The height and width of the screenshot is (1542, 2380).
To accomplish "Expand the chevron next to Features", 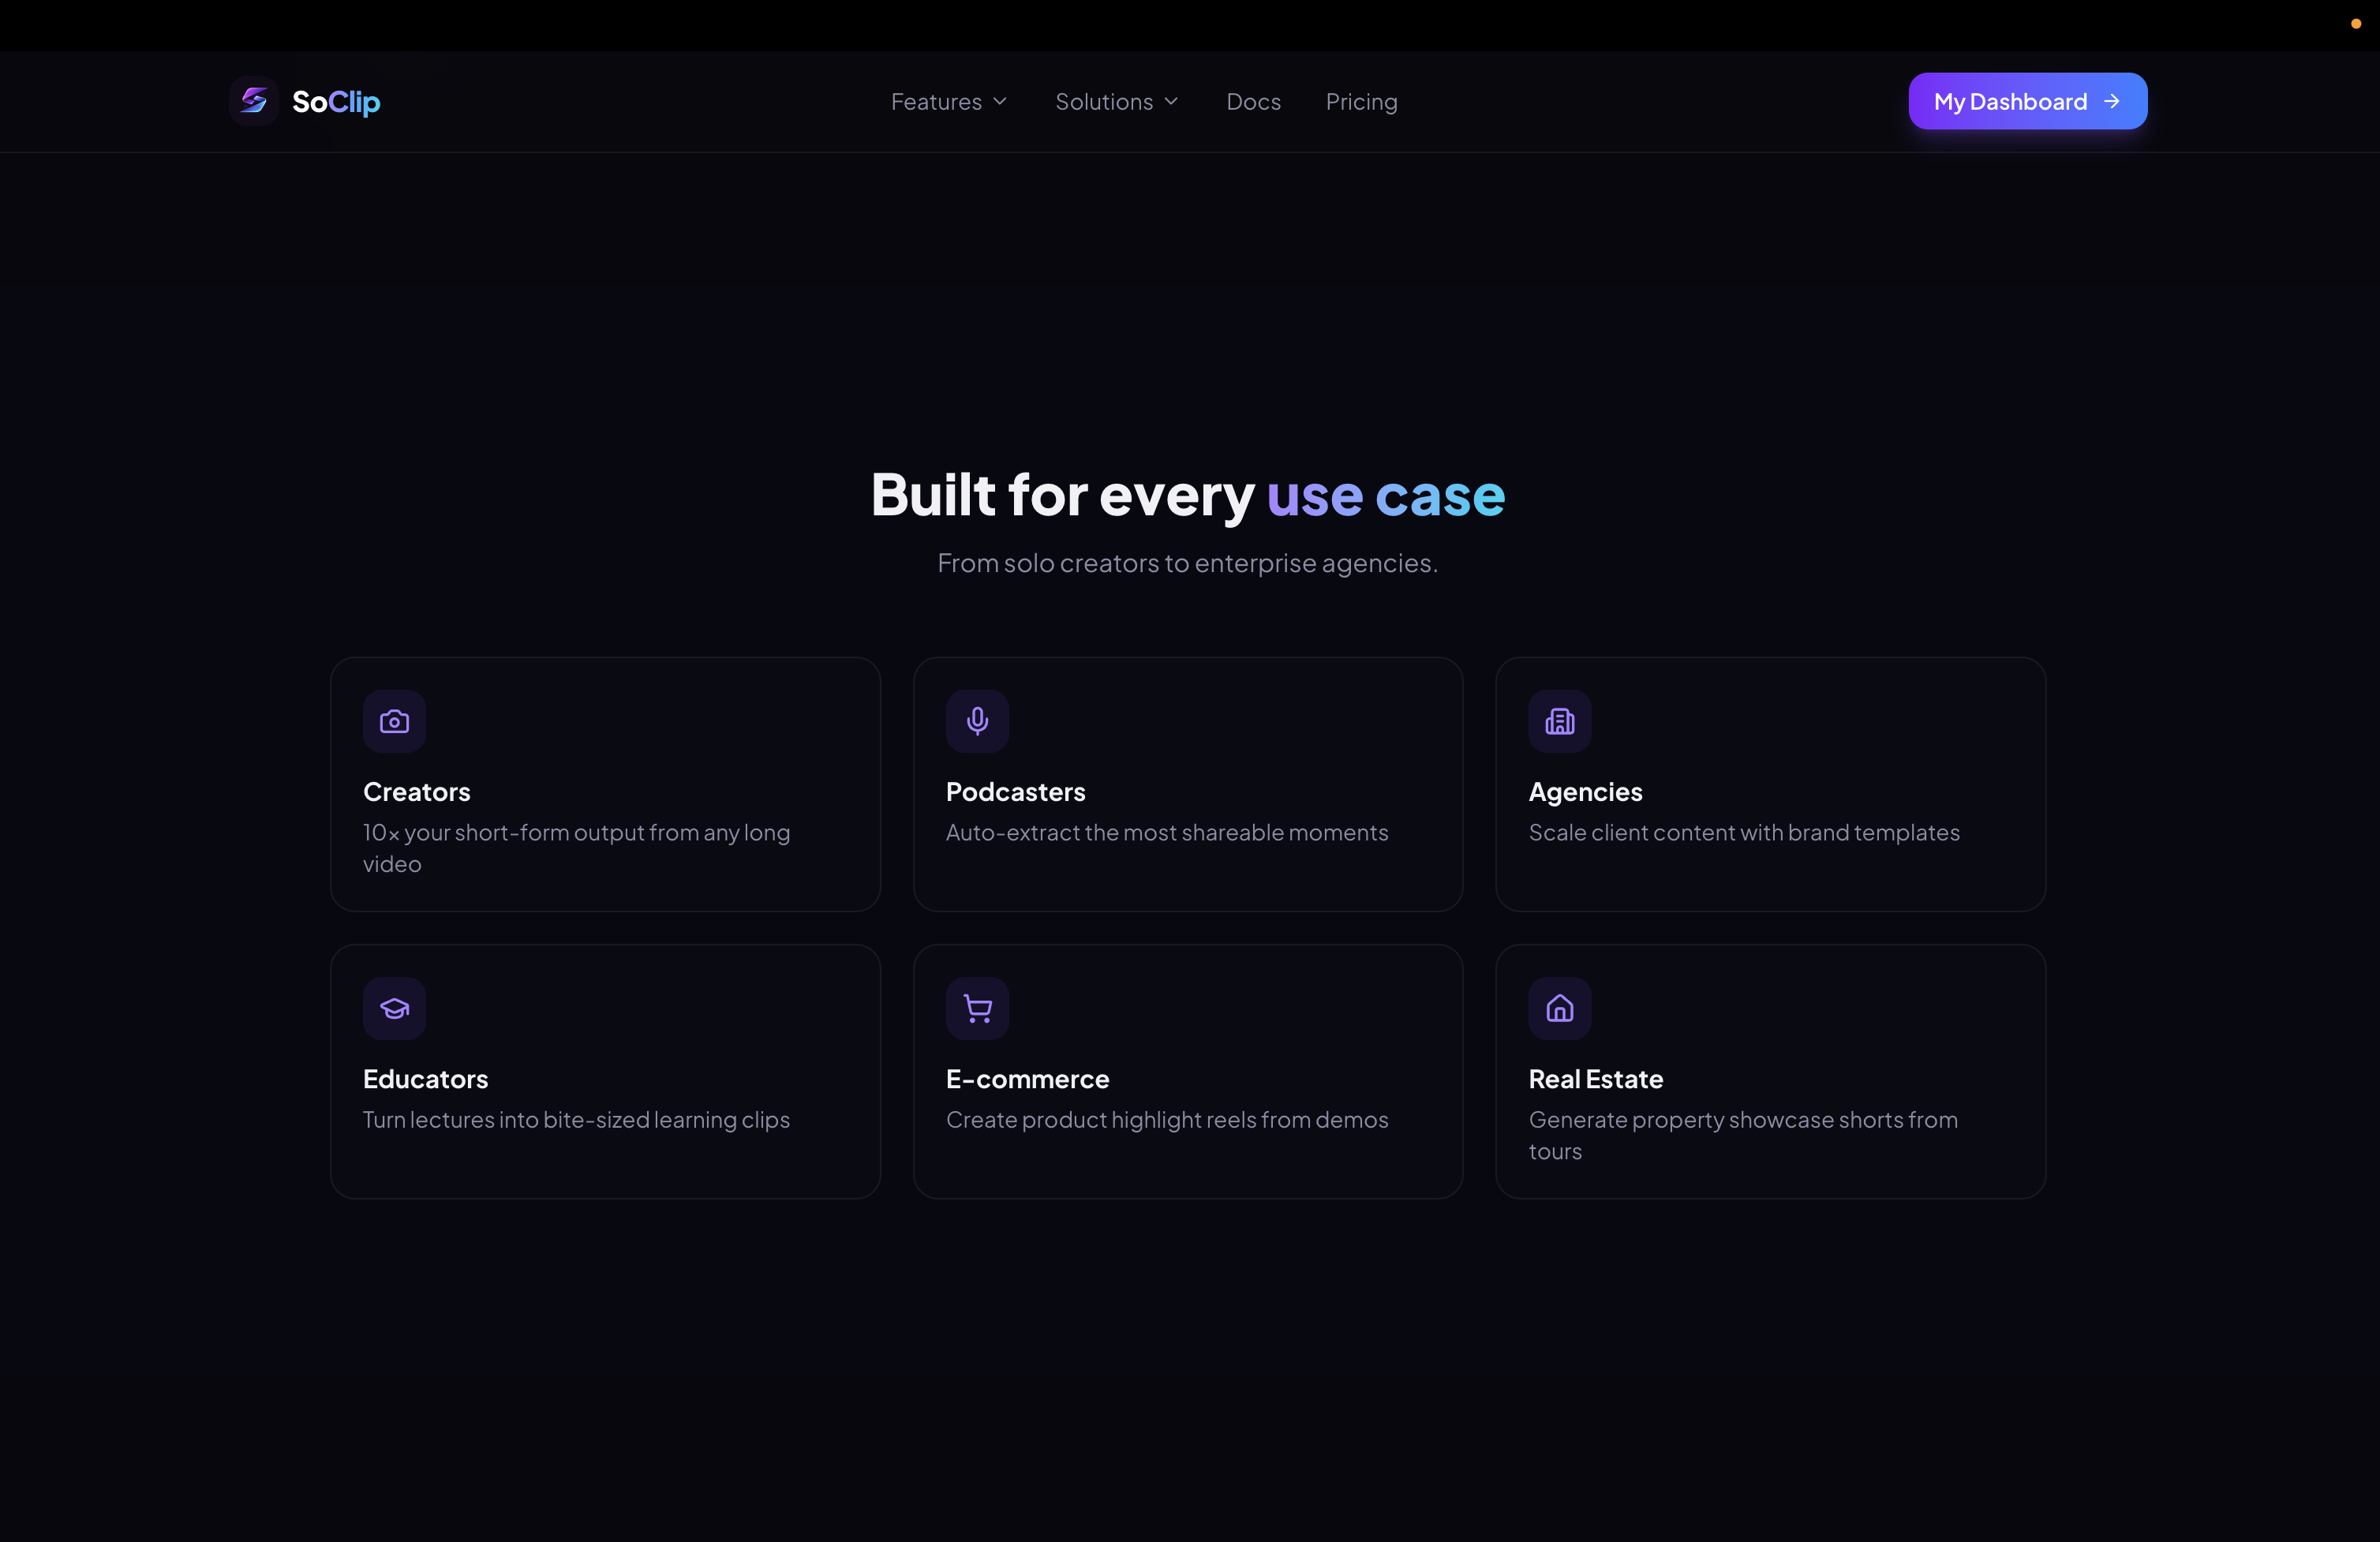I will [x=1001, y=101].
